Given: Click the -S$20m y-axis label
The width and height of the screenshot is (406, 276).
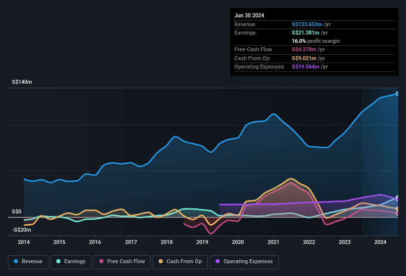Looking at the screenshot, I should click(21, 230).
